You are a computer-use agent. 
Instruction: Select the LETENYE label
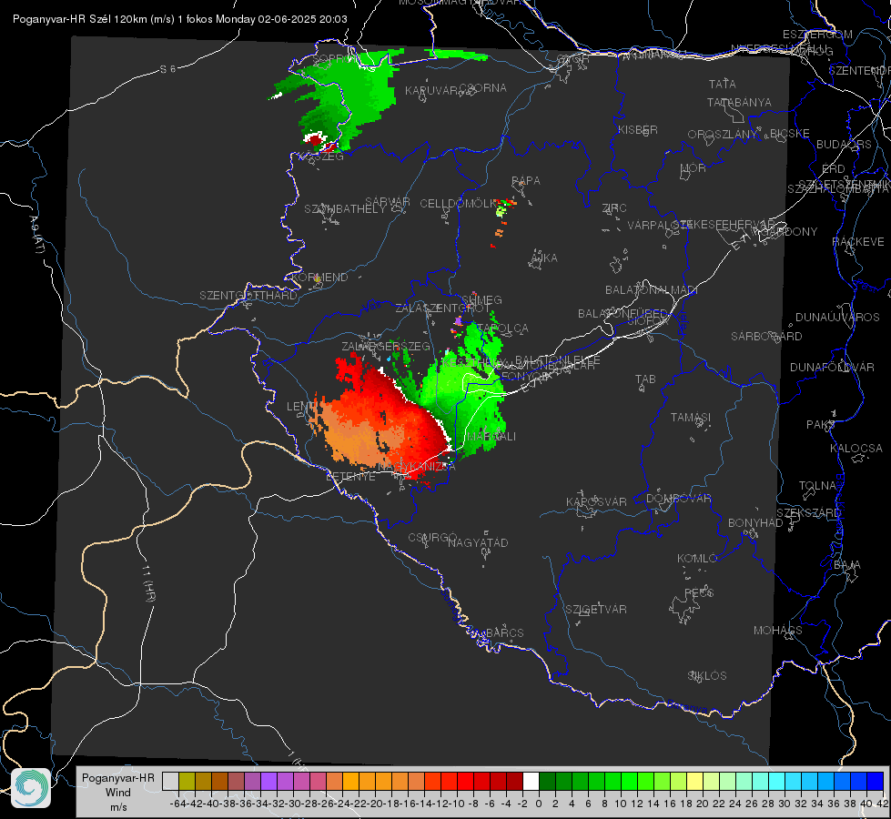point(350,477)
